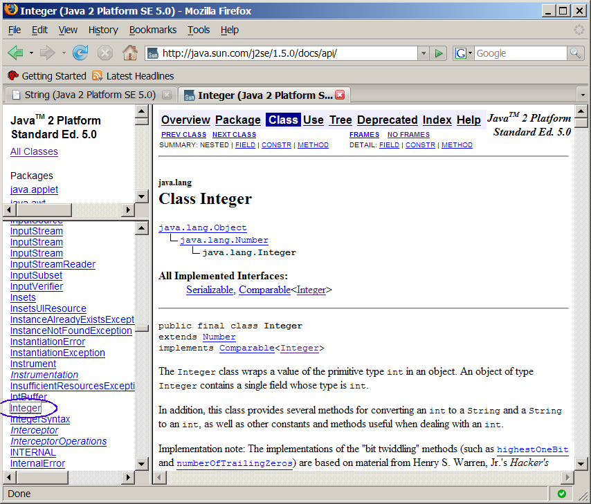Click the highestOneBit method link
This screenshot has height=504, width=591.
tap(533, 449)
